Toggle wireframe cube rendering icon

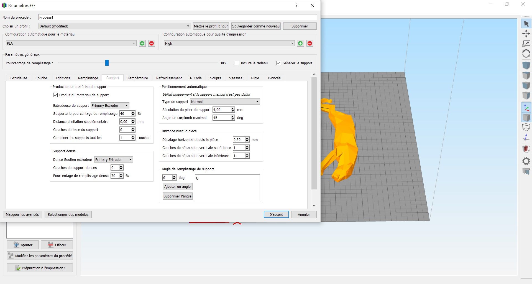pos(526,127)
